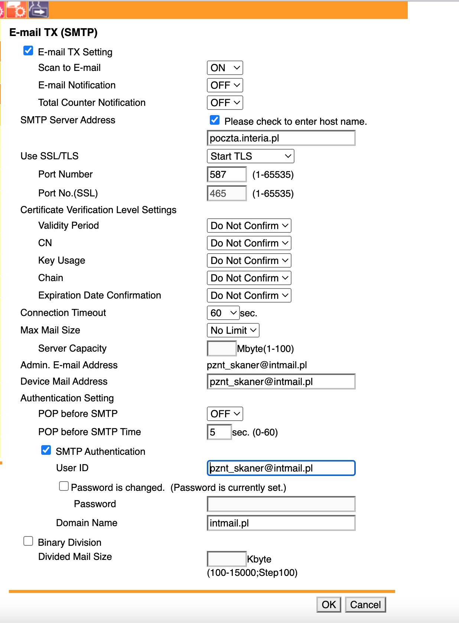Click the 'Certificate Verification Level Settings' label
The width and height of the screenshot is (459, 623).
[98, 210]
